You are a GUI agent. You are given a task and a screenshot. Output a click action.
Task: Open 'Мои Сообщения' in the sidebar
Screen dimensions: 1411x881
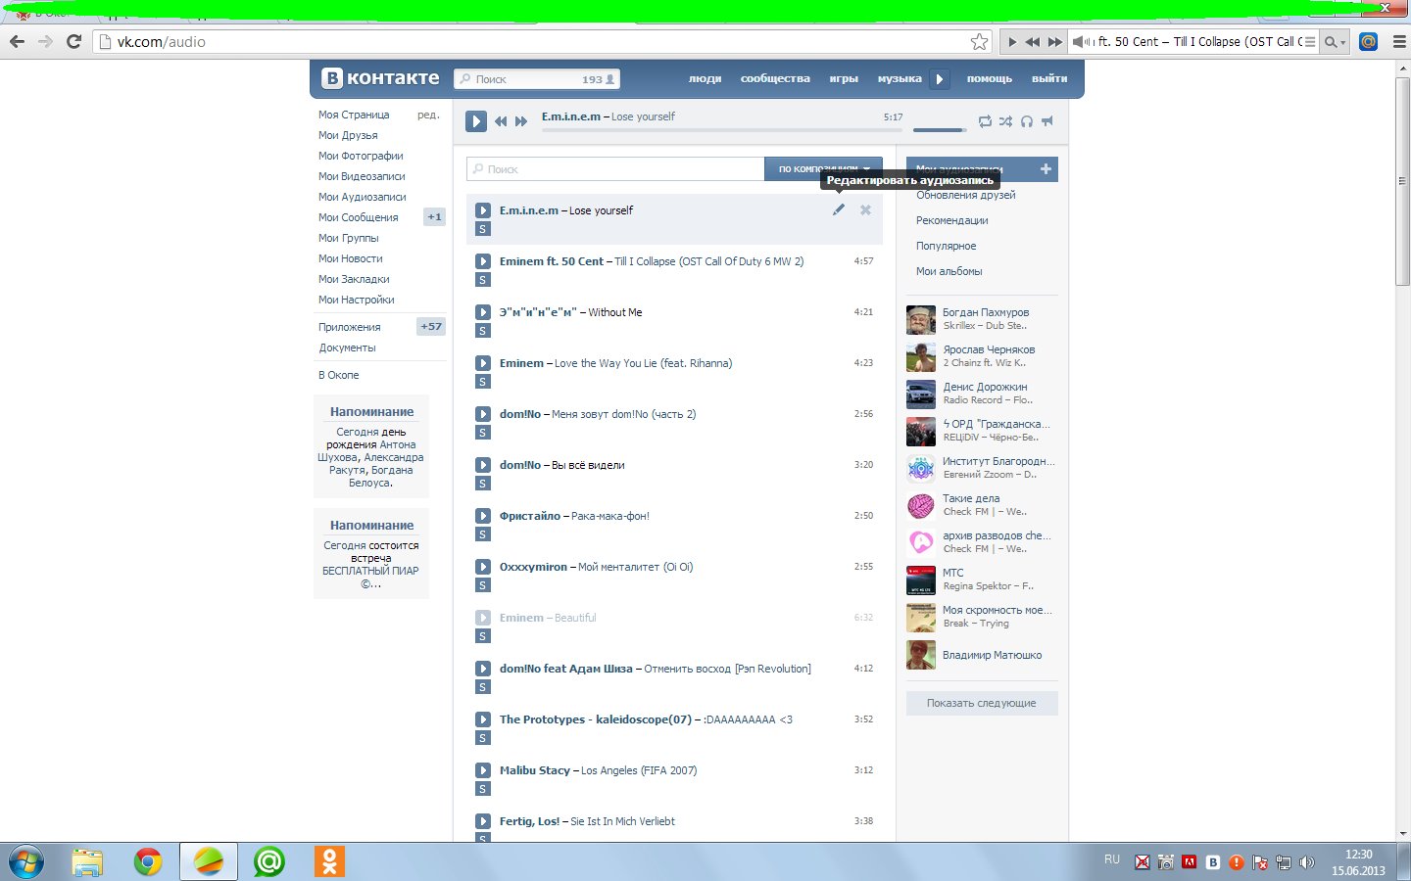coord(359,217)
